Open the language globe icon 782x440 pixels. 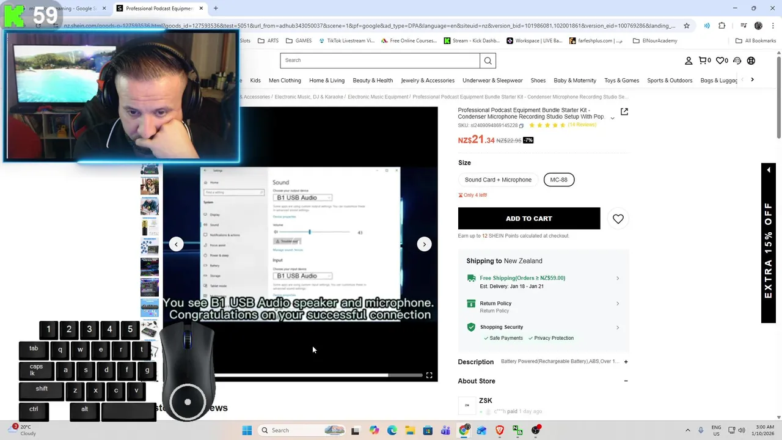pyautogui.click(x=751, y=61)
